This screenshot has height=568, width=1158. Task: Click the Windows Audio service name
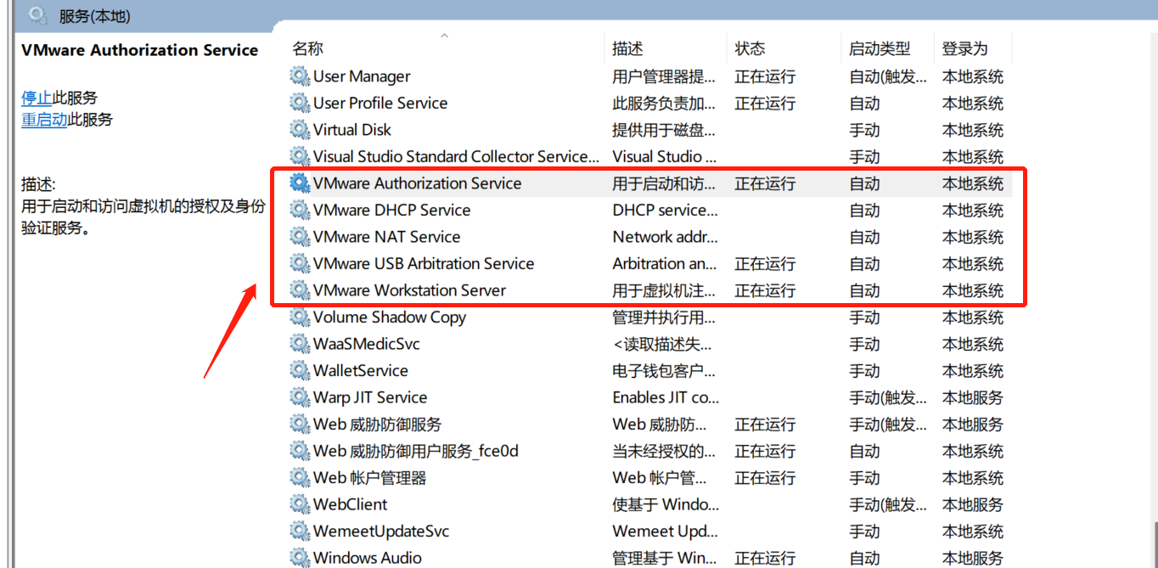click(368, 558)
